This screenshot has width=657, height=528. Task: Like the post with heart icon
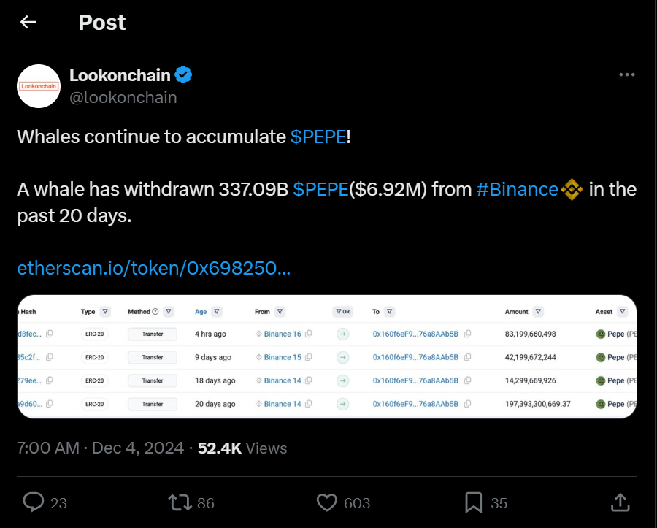(327, 502)
